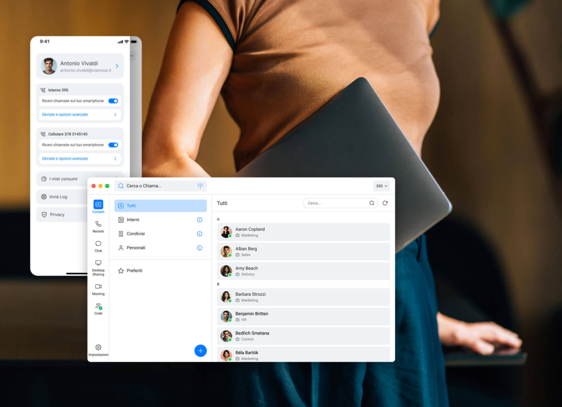This screenshot has height=407, width=562.
Task: Open the 390 extension dropdown
Action: [x=381, y=186]
